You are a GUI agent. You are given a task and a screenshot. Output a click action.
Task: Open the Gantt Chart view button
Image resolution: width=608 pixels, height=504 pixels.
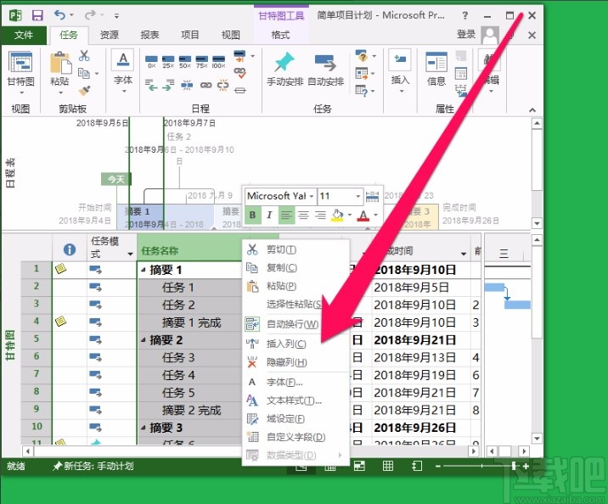pos(21,72)
